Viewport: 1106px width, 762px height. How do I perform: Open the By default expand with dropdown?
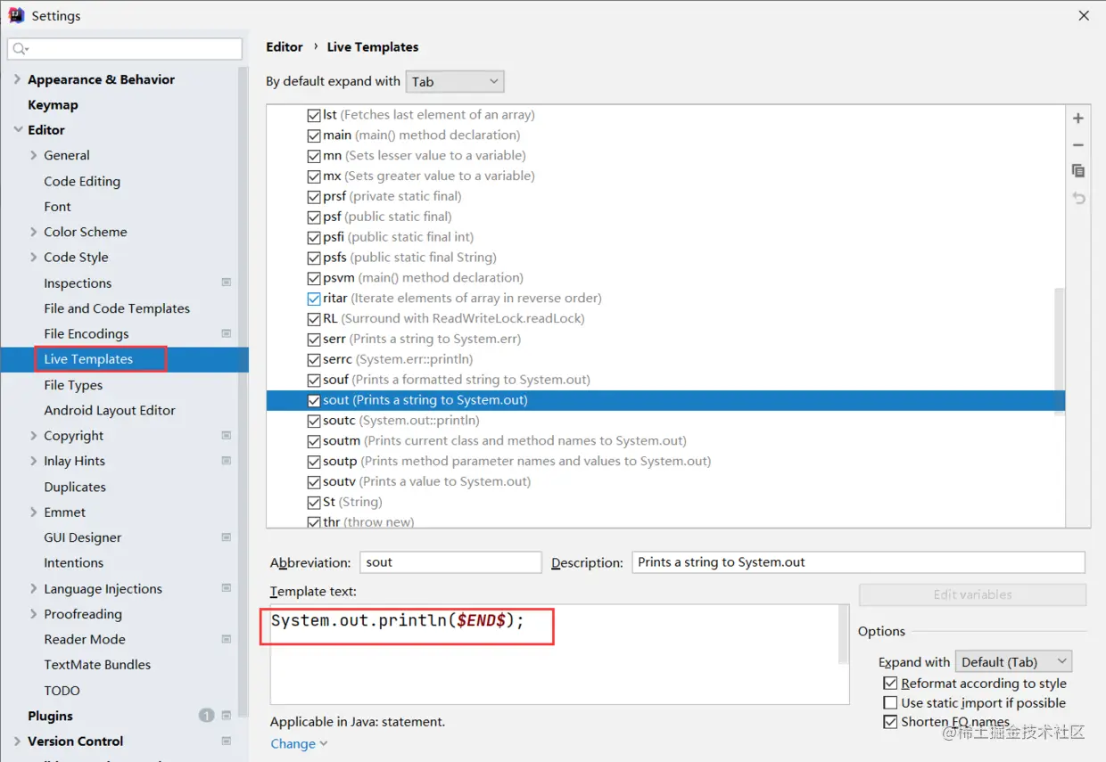[x=455, y=81]
